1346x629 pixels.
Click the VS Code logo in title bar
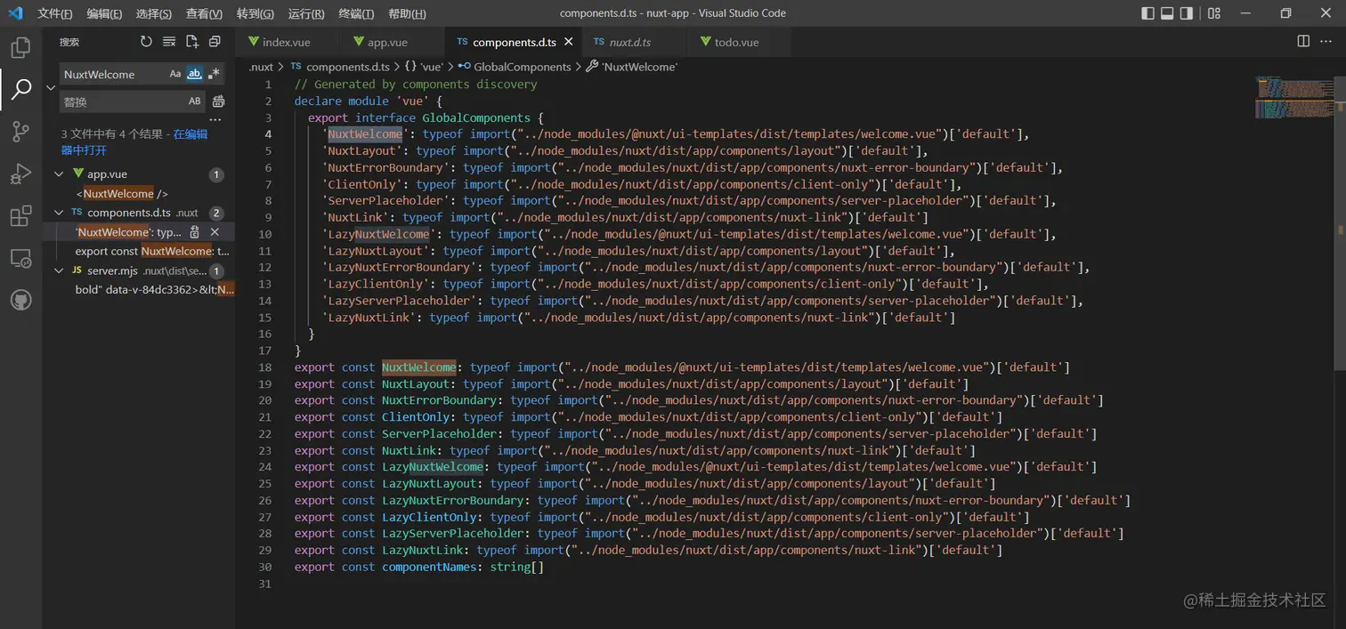coord(15,13)
